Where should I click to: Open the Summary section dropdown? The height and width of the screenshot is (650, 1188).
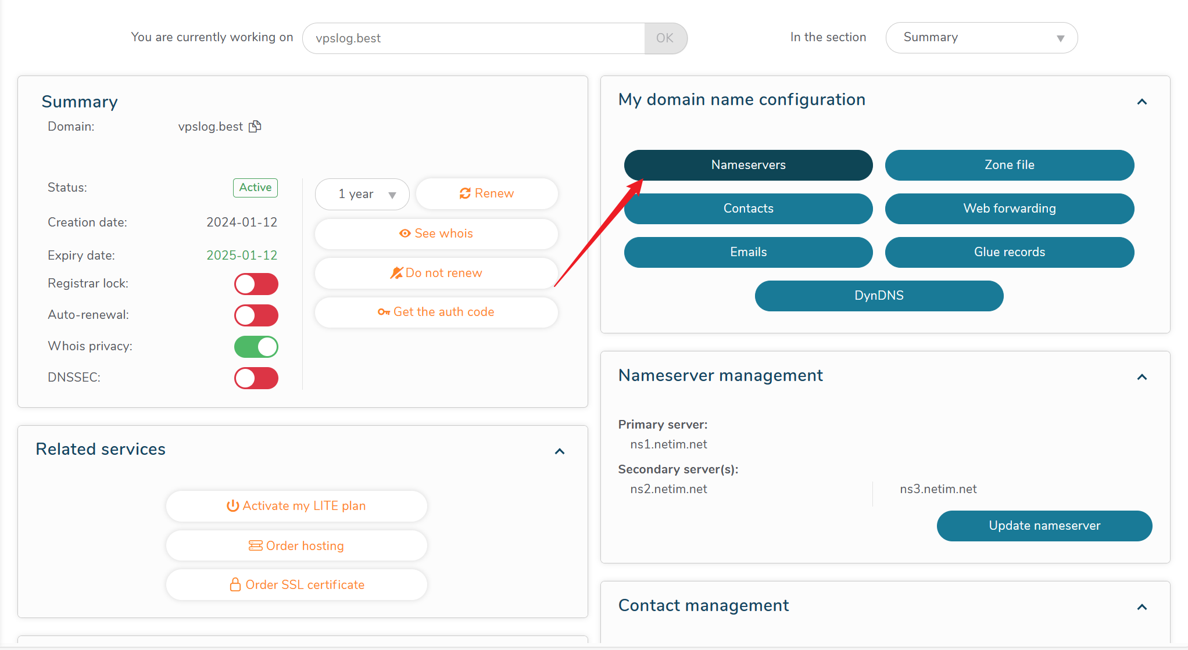981,38
